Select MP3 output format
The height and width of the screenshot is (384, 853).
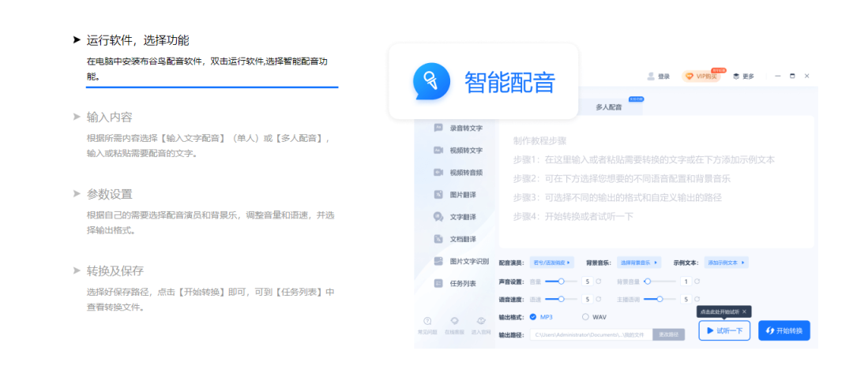click(x=533, y=317)
